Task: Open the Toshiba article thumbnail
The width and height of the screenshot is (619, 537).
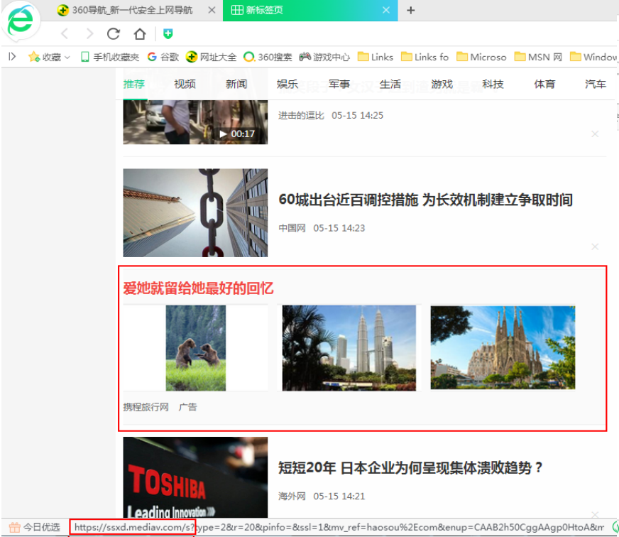Action: pyautogui.click(x=195, y=476)
